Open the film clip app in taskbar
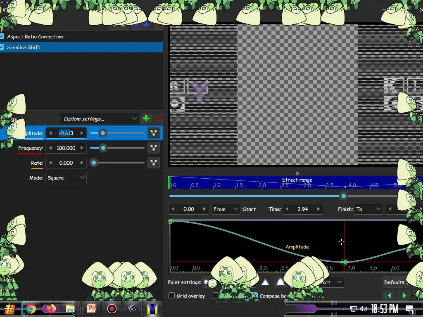423x317 pixels. (132, 309)
